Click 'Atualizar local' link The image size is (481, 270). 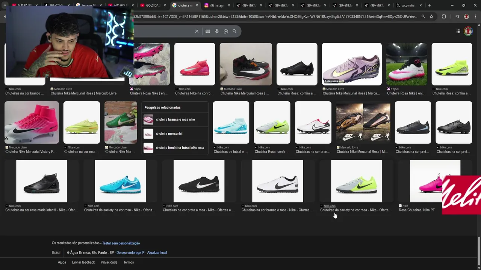pos(157,253)
